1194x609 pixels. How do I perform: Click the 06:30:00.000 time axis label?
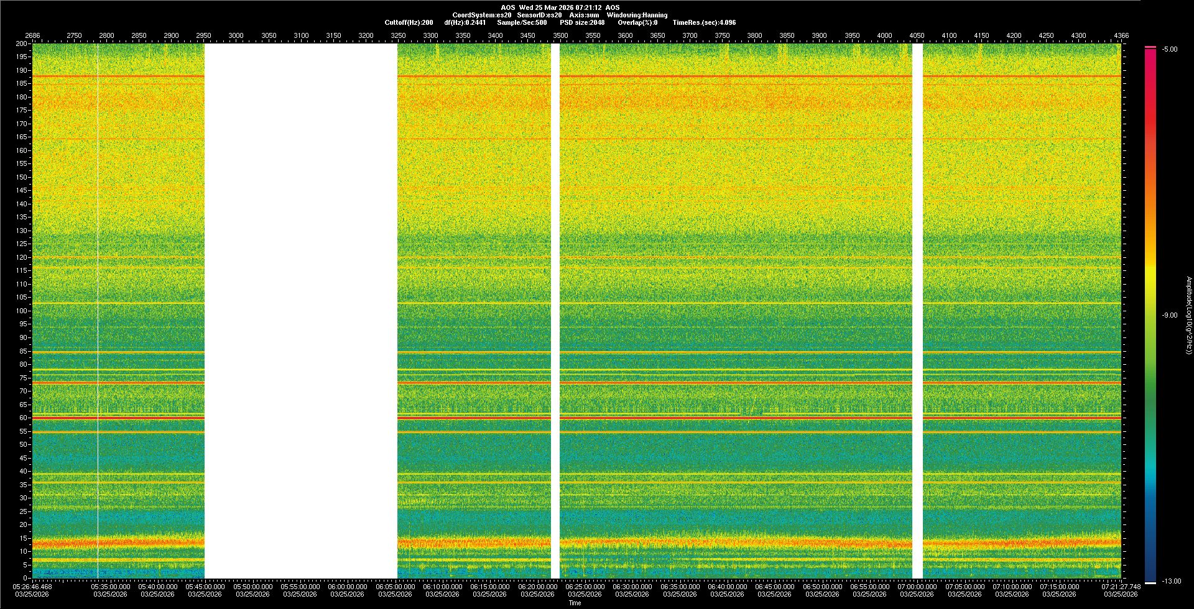(632, 586)
